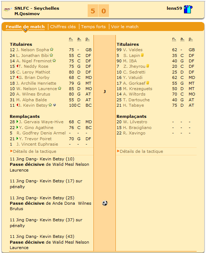
Task: Click goal entry 'Kevin Betsy (17) sur pénalty'
Action: [46, 184]
